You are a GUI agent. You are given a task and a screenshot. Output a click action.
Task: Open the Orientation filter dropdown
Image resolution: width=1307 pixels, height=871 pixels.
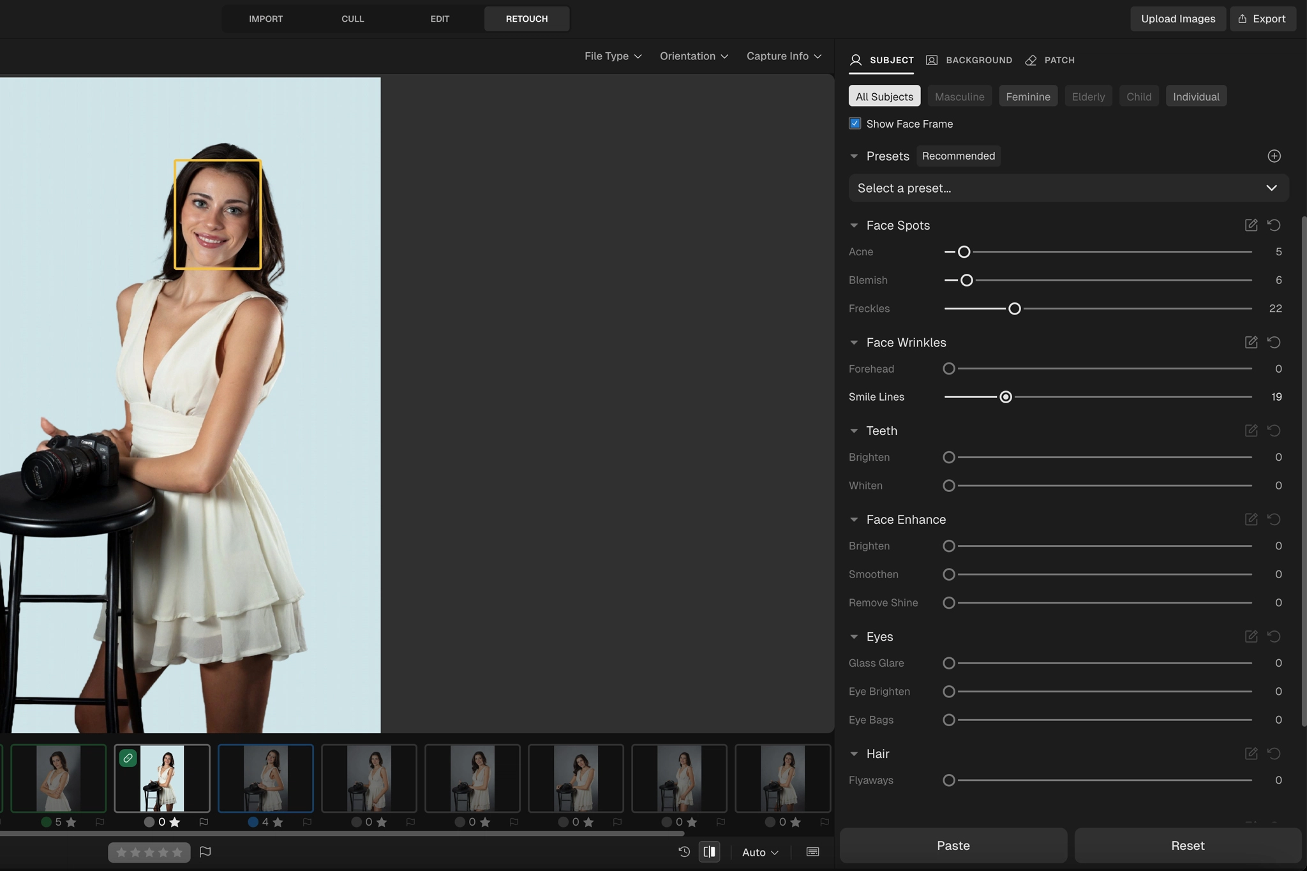point(694,56)
